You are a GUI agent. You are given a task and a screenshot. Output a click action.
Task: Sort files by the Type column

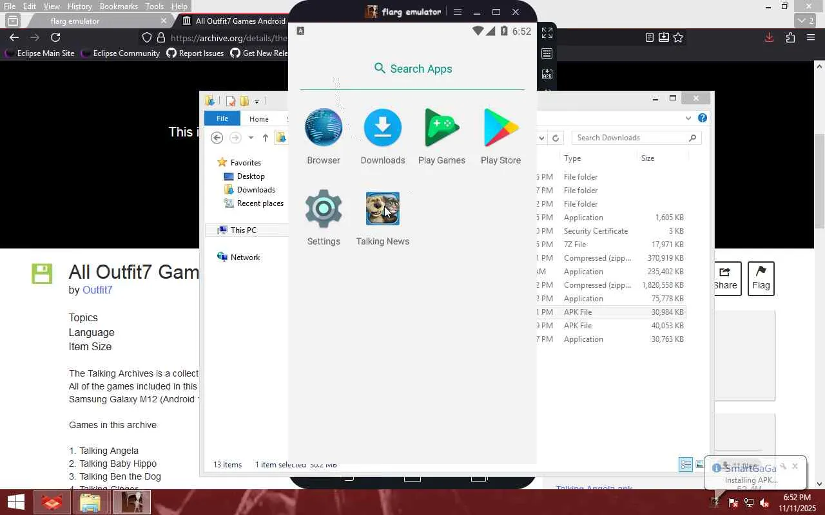(598, 158)
